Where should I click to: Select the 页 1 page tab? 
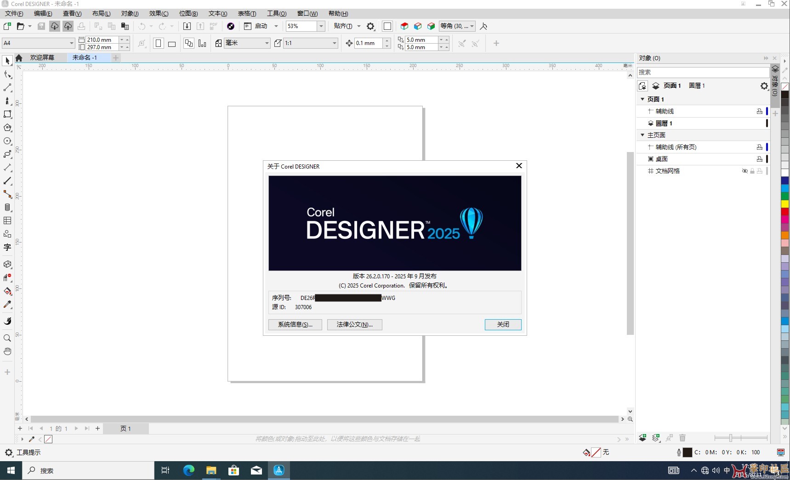point(125,429)
